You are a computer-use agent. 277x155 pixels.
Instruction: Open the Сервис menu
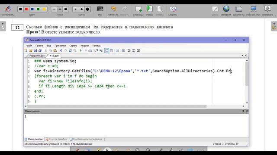[x=73, y=46]
